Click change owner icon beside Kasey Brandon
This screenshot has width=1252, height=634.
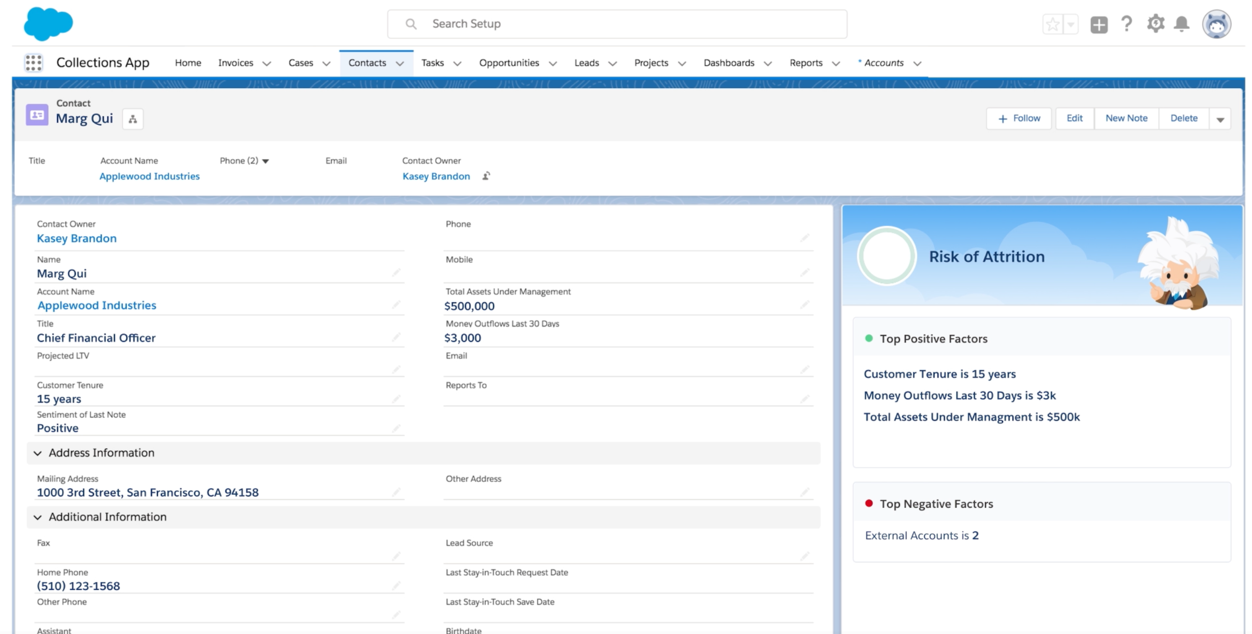tap(486, 176)
